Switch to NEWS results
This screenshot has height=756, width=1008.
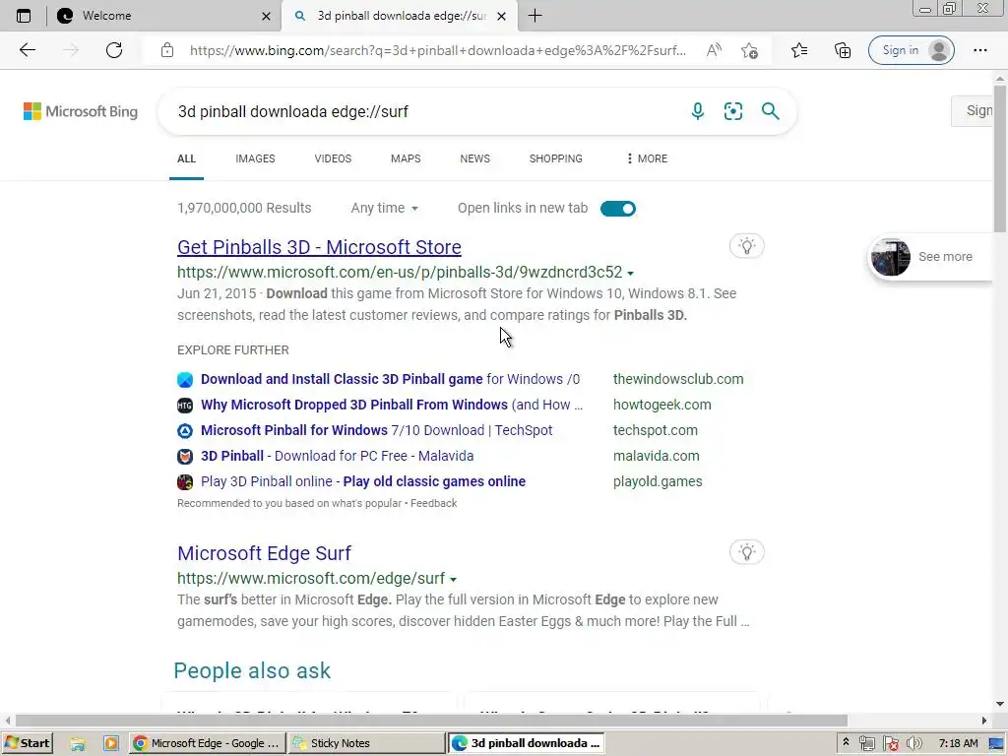click(475, 158)
